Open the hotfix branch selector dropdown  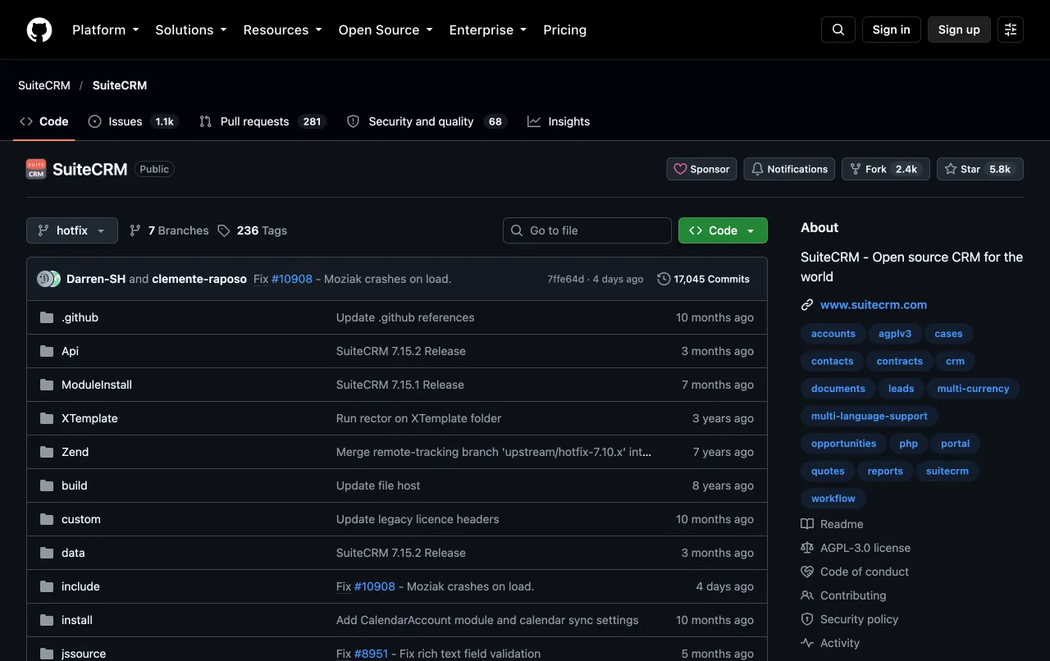point(72,230)
